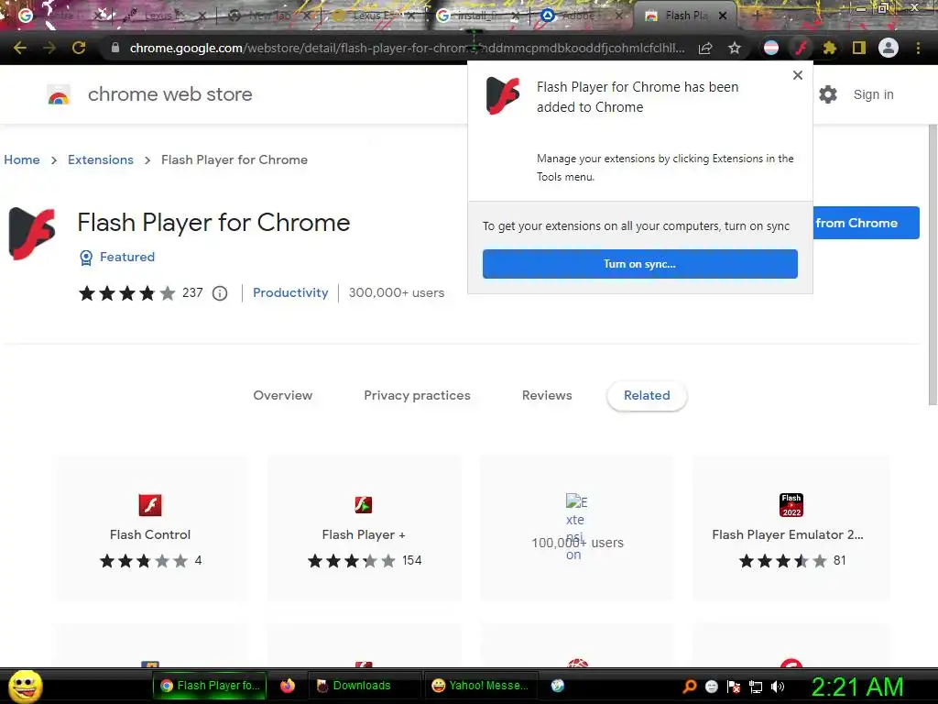Go to the Extensions breadcrumb link

click(101, 159)
